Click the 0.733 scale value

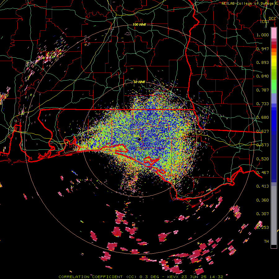pos(263,104)
